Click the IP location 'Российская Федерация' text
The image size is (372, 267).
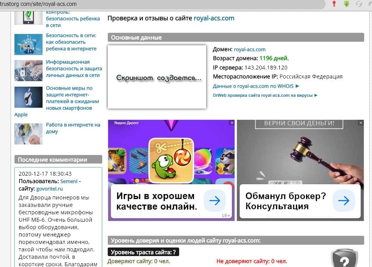311,77
